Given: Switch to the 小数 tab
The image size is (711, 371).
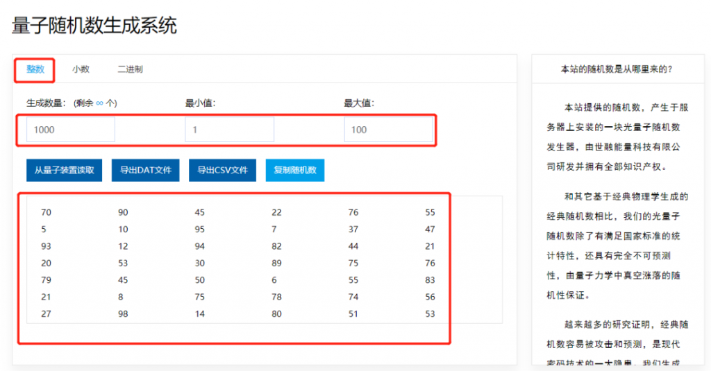Looking at the screenshot, I should tap(81, 69).
